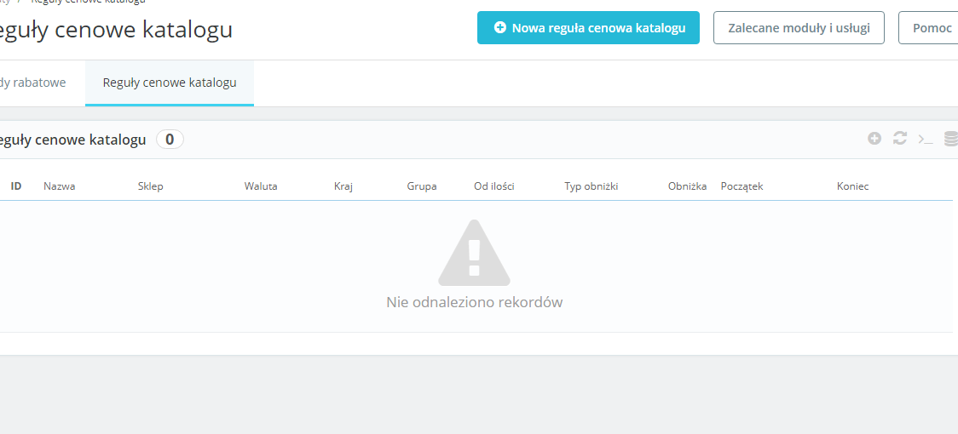Switch to the Reguły cenowe katalogu tab
Screen dimensions: 958x434
170,83
